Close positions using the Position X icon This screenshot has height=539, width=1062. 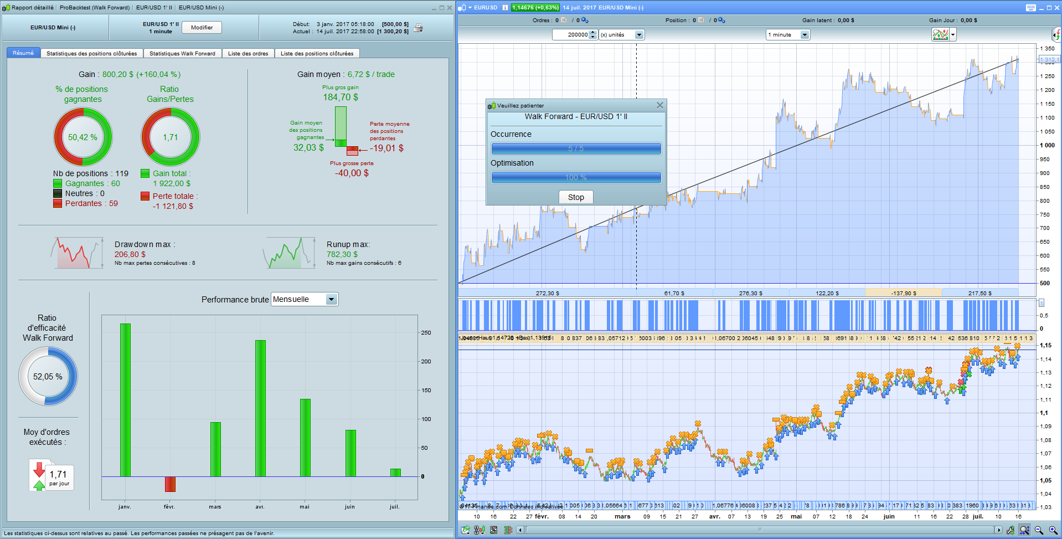701,20
